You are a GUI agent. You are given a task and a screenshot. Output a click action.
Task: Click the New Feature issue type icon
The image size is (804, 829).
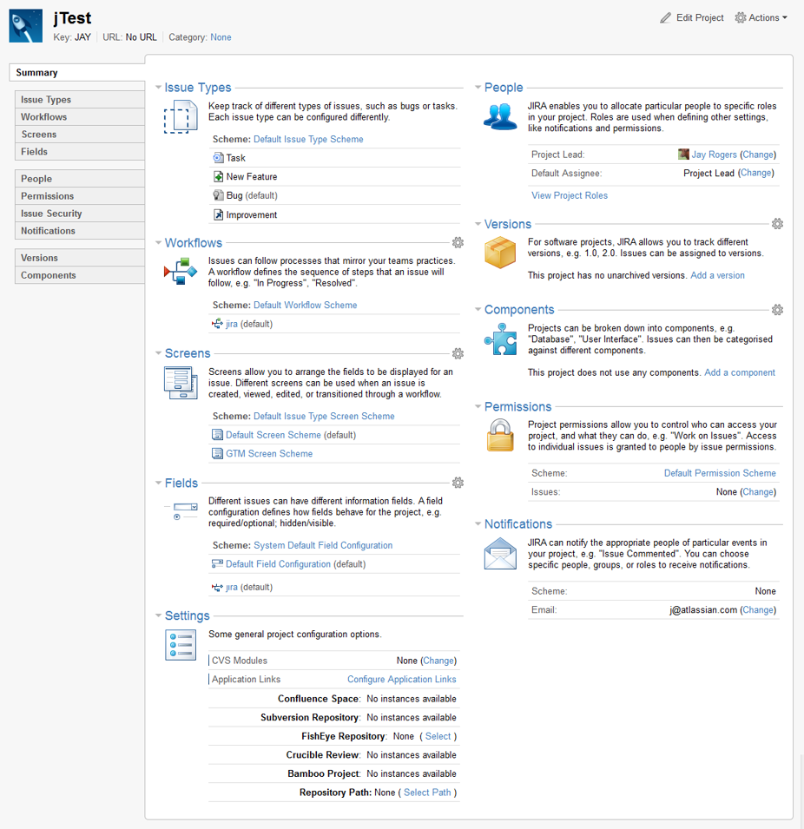[218, 176]
